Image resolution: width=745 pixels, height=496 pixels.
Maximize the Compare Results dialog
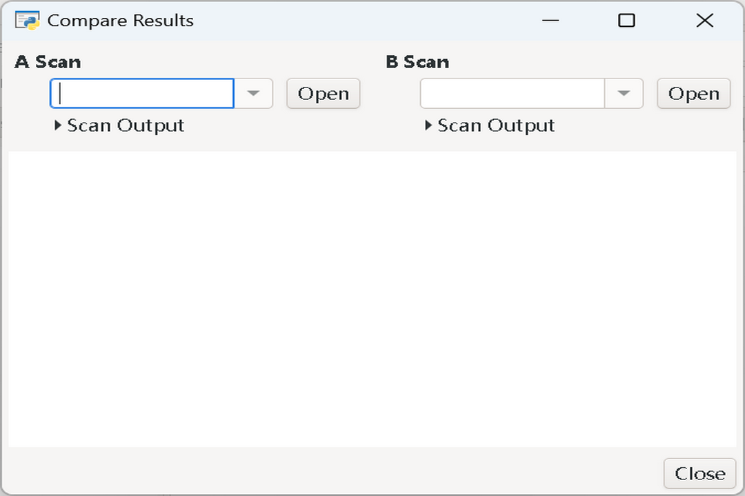click(x=626, y=21)
